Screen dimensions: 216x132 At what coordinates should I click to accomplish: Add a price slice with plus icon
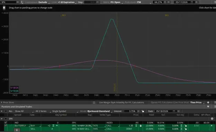click(x=208, y=102)
